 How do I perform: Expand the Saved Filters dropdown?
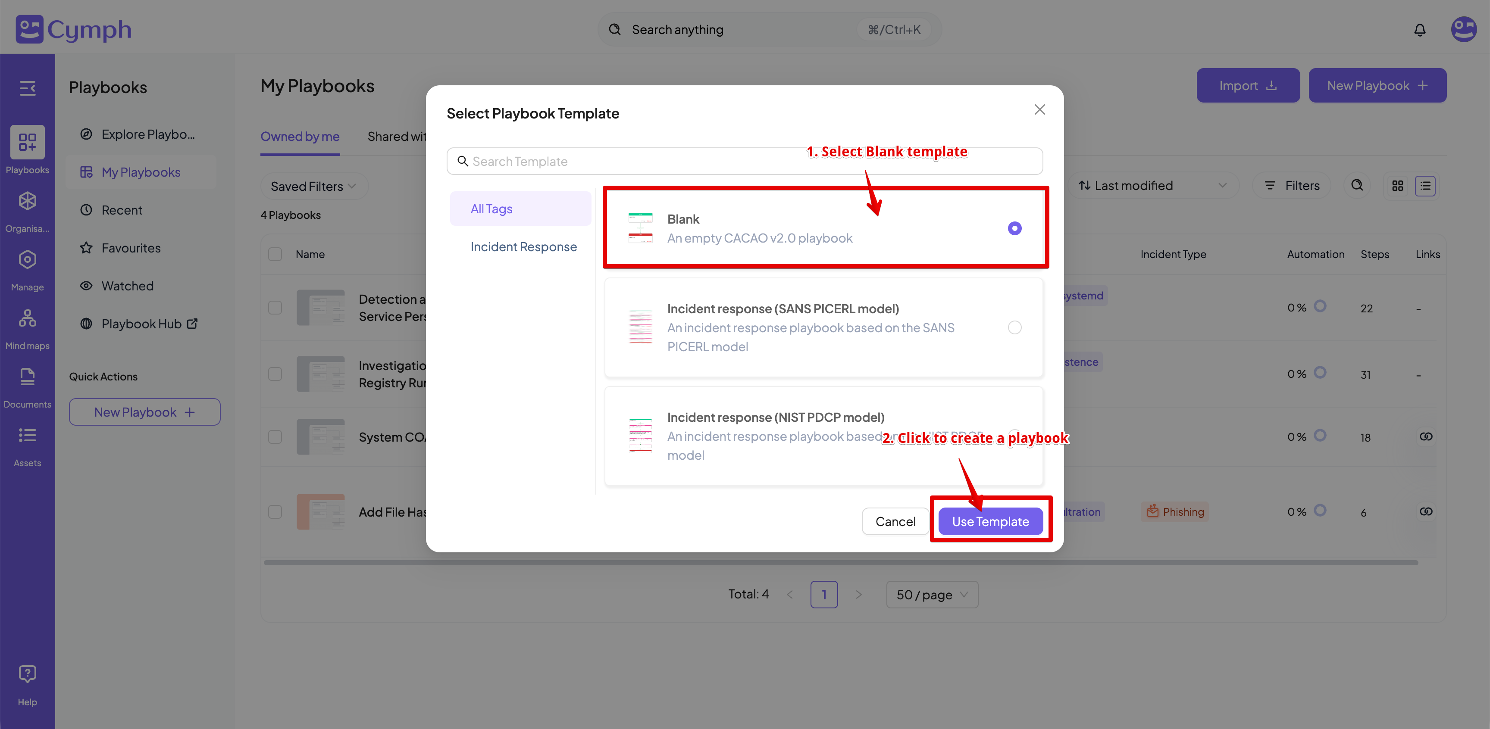click(313, 186)
